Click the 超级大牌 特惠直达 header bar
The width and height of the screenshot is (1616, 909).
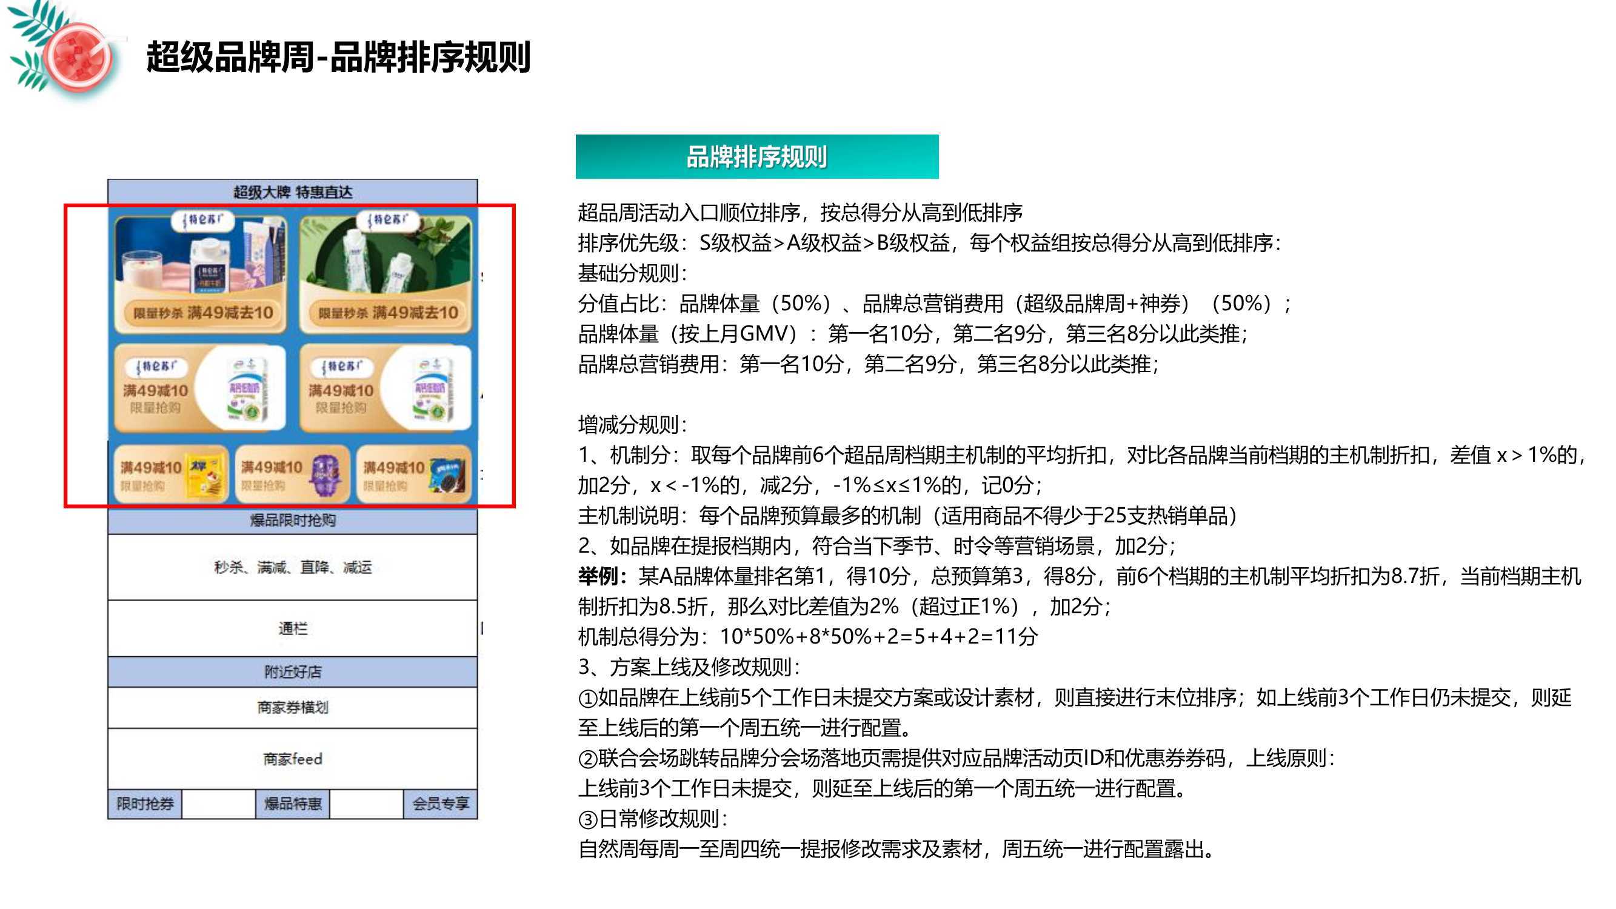coord(292,192)
